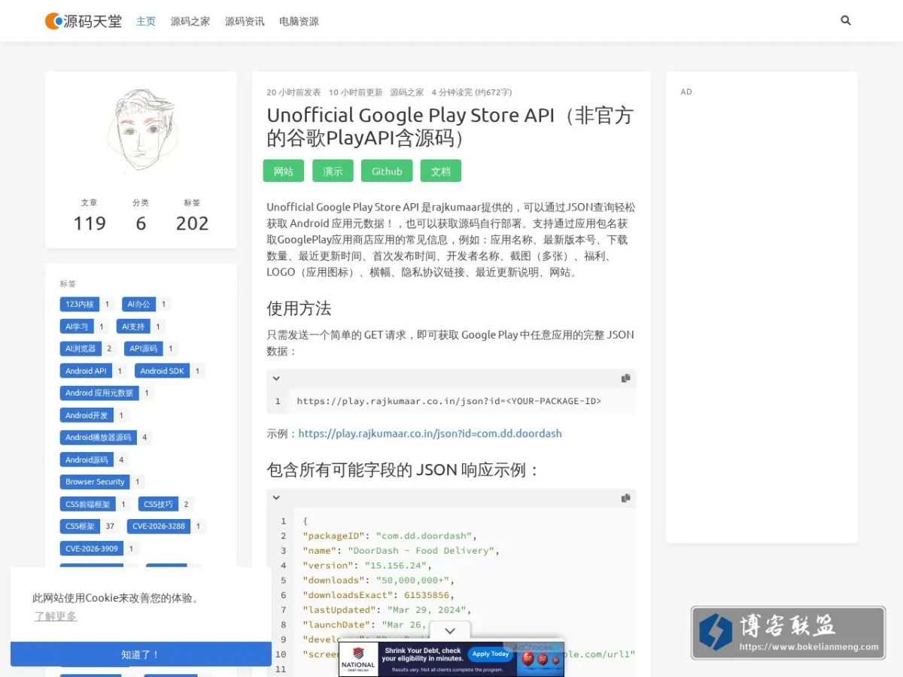Open the 源码之家 navigation item

(190, 21)
